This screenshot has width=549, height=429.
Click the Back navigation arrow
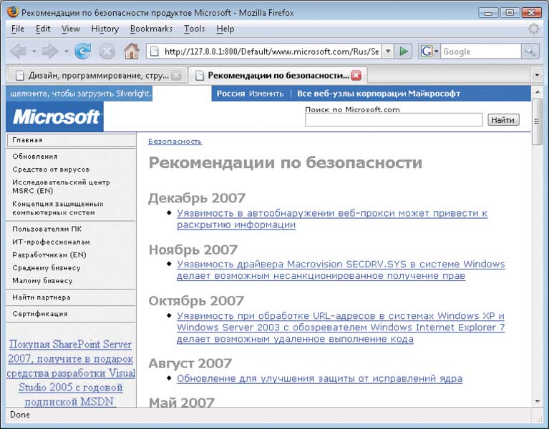pyautogui.click(x=18, y=51)
